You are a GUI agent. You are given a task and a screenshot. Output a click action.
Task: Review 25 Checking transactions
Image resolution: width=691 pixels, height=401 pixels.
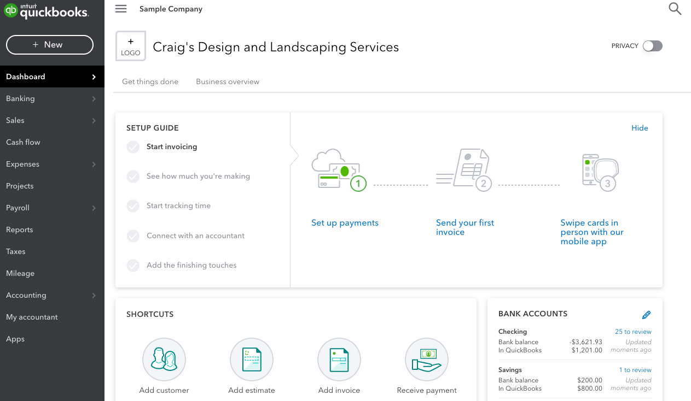coord(633,332)
